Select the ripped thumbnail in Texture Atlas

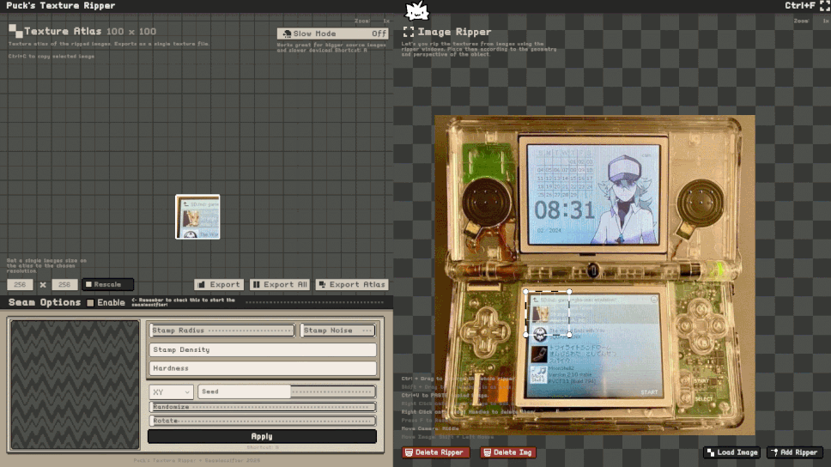point(197,217)
